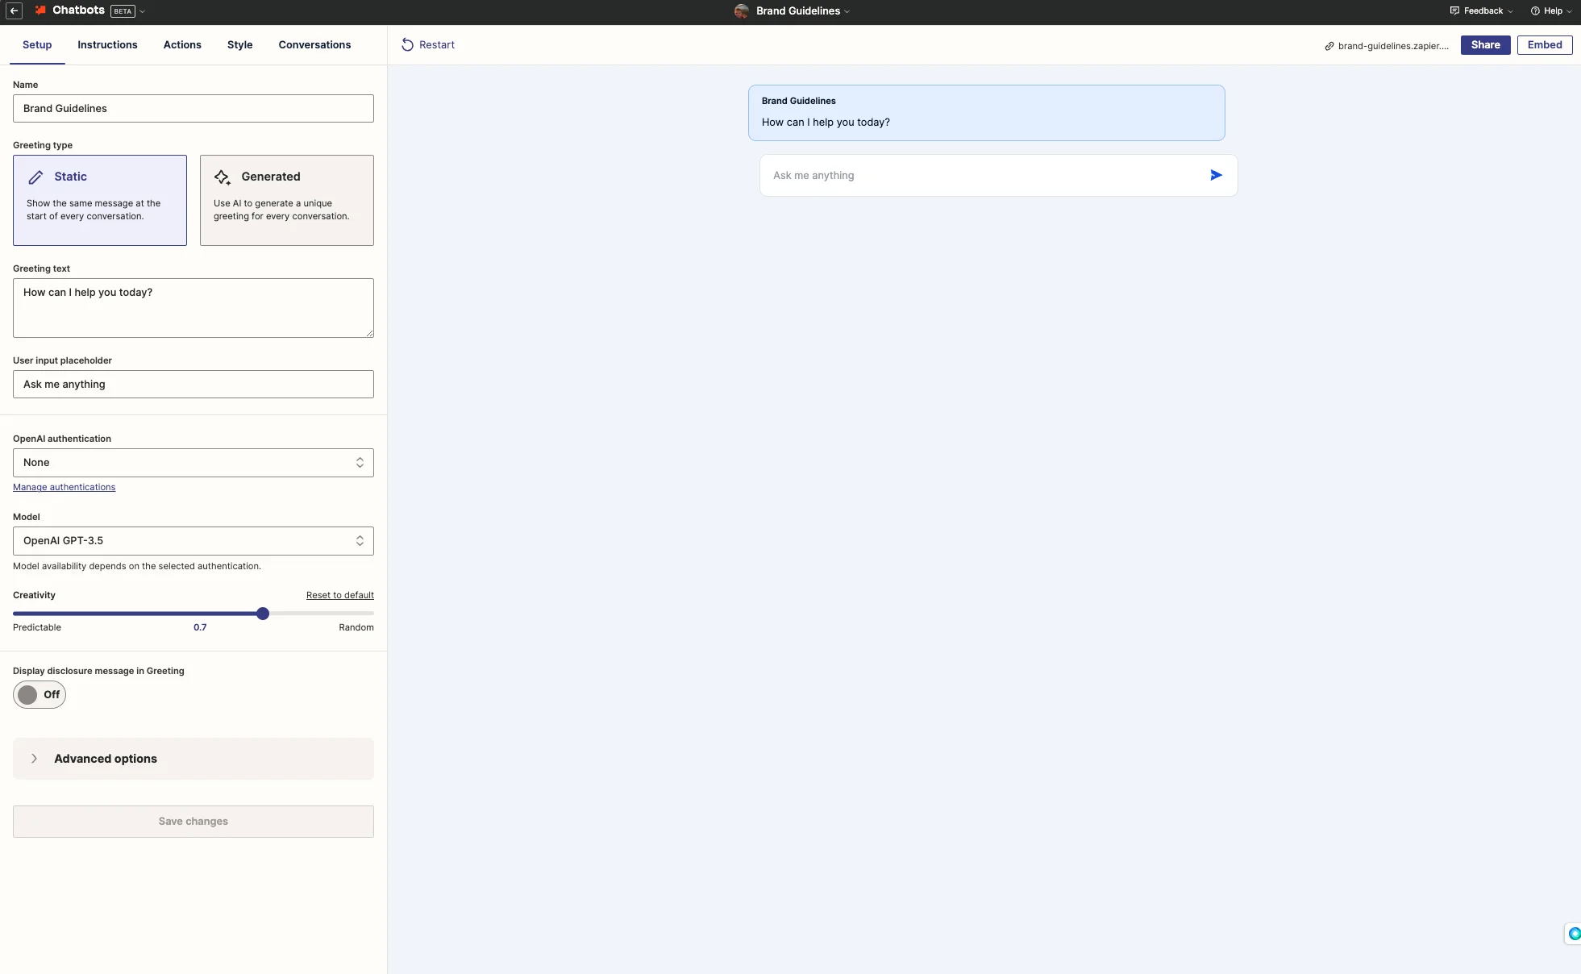This screenshot has width=1581, height=974.
Task: Click the Zapier Chatbots logo icon
Action: [x=40, y=10]
